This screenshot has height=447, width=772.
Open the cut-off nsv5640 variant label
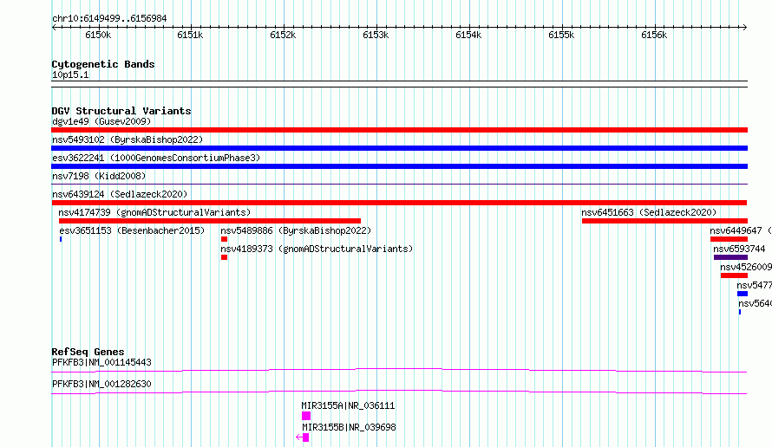756,303
